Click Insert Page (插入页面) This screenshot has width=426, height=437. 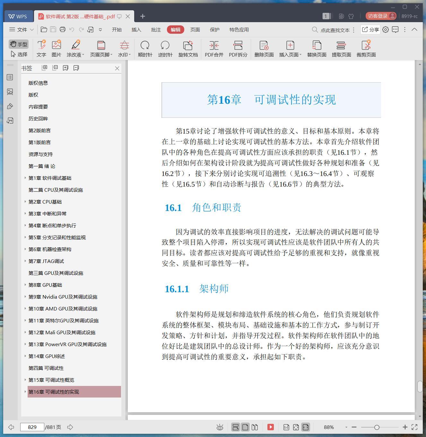coord(290,49)
